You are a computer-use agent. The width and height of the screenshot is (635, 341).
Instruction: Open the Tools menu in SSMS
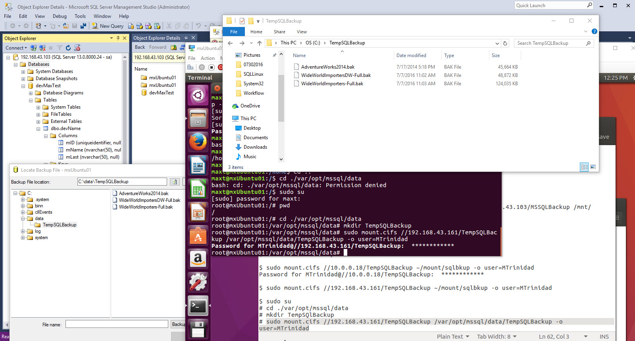pyautogui.click(x=80, y=16)
